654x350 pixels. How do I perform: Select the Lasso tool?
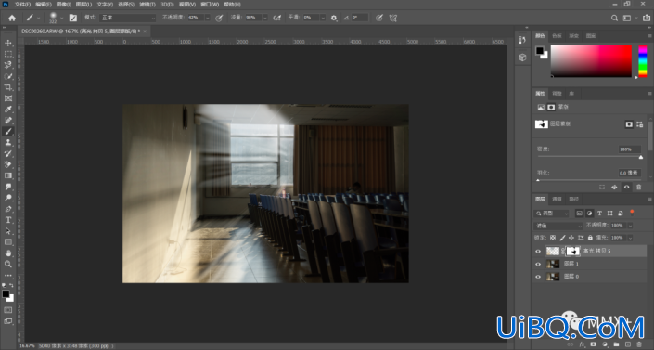click(x=8, y=65)
